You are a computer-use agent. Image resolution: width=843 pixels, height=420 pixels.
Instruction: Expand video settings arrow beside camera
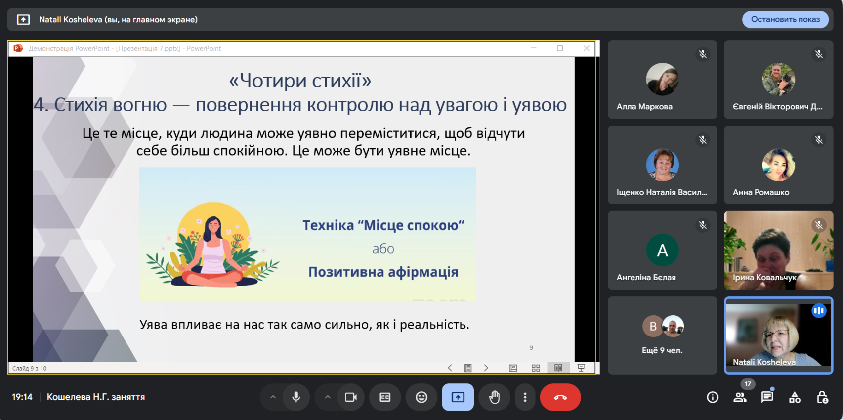coord(327,397)
